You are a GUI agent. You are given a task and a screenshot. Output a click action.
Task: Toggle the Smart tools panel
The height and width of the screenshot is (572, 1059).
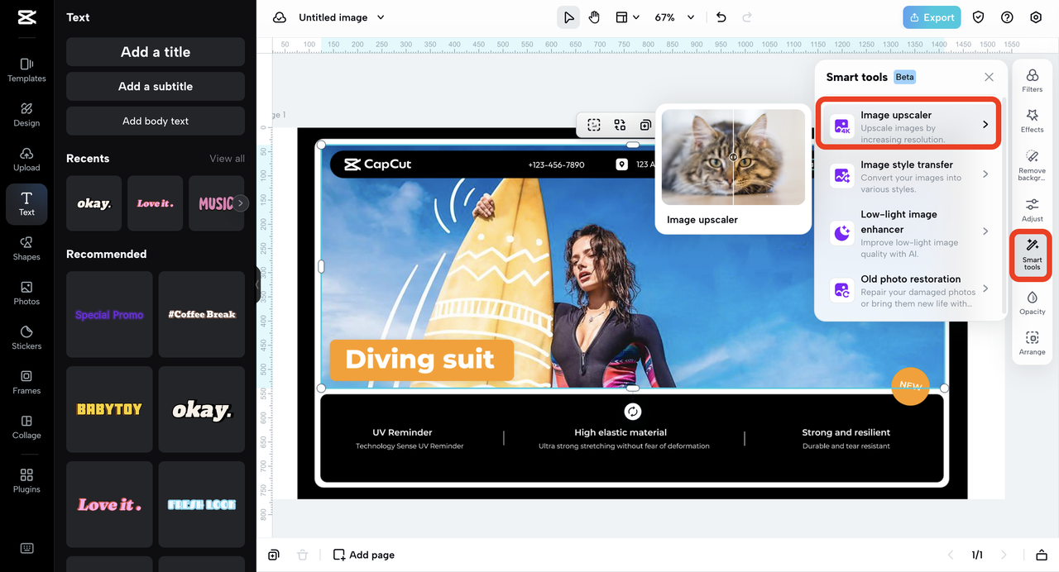(x=1032, y=255)
